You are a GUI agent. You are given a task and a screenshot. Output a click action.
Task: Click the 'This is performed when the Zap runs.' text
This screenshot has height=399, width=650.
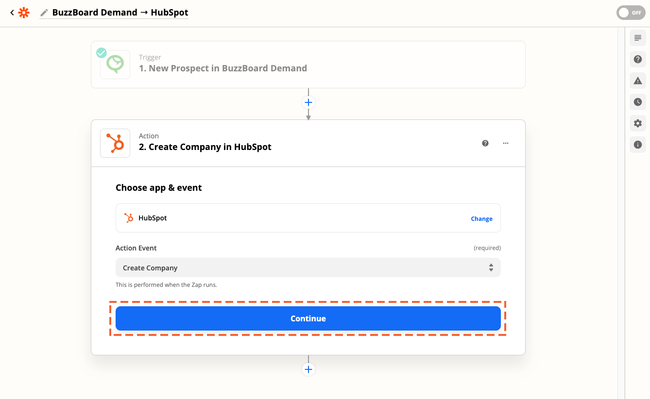[x=166, y=285]
